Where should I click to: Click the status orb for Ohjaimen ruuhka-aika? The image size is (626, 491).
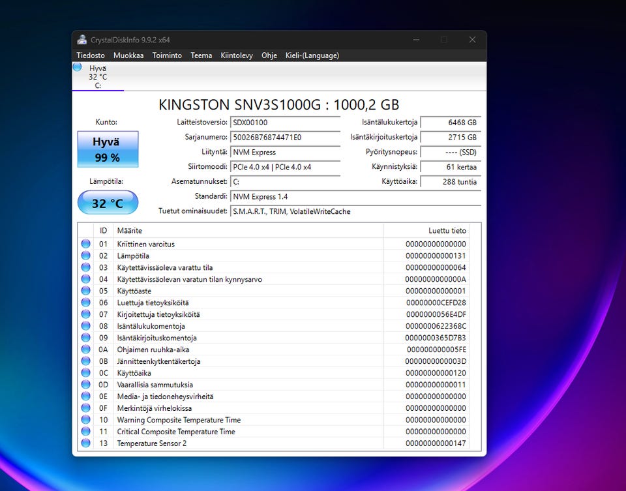pyautogui.click(x=85, y=350)
